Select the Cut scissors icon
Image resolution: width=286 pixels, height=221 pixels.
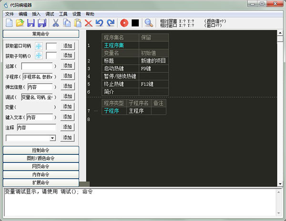[55, 23]
